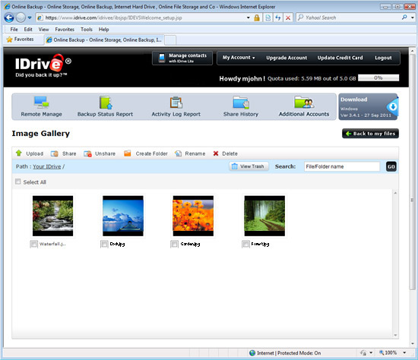Expand the My Account dropdown
This screenshot has width=418, height=360.
click(x=239, y=58)
